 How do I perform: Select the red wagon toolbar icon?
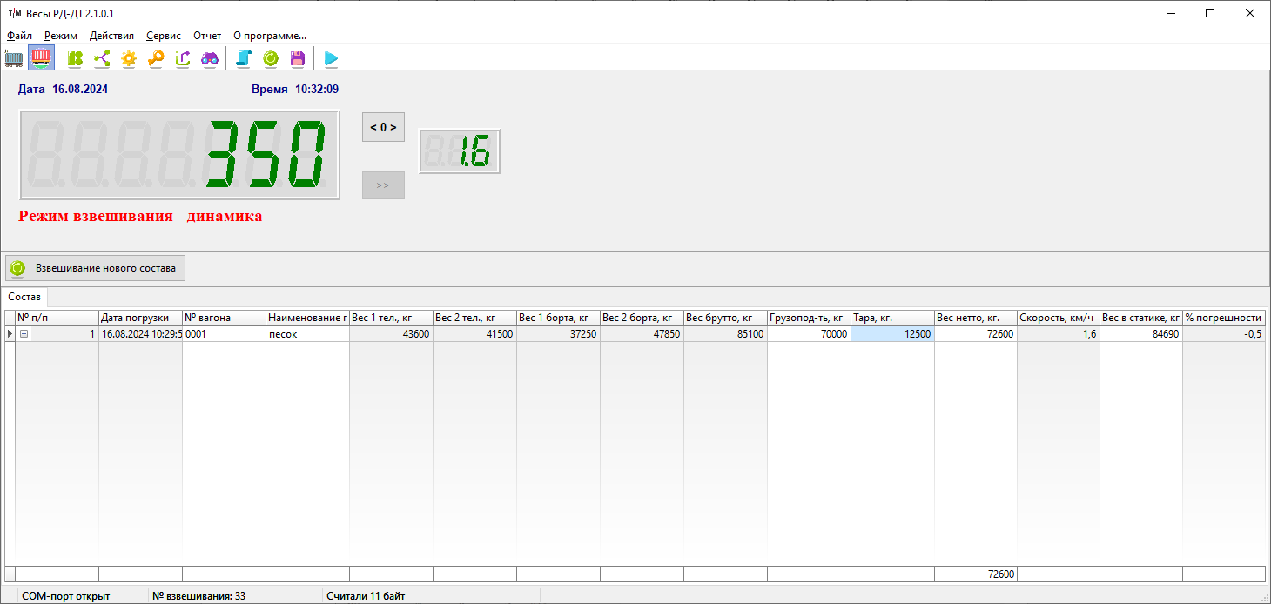tap(41, 58)
